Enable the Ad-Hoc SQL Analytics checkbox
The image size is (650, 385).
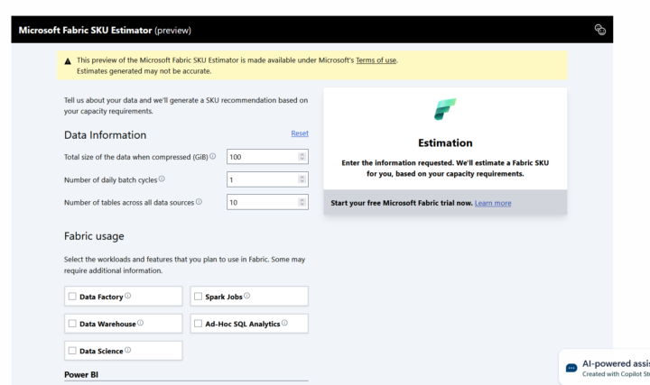(x=198, y=324)
